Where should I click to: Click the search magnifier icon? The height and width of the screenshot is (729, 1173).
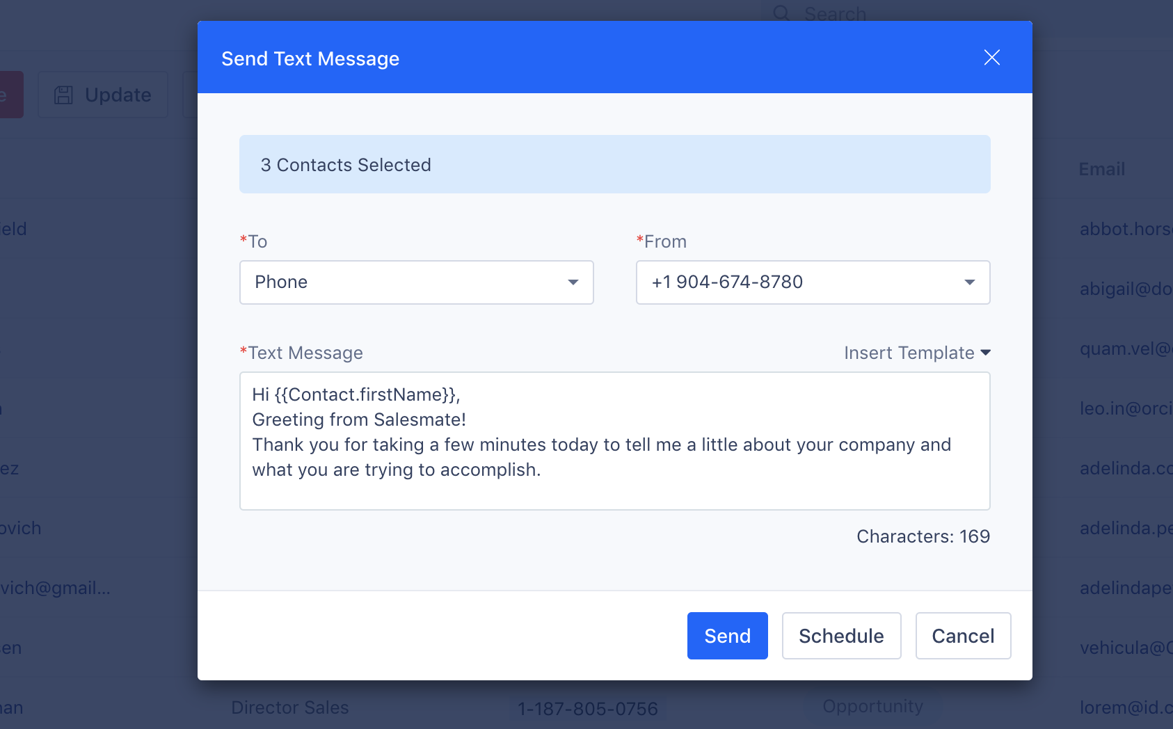pos(781,13)
